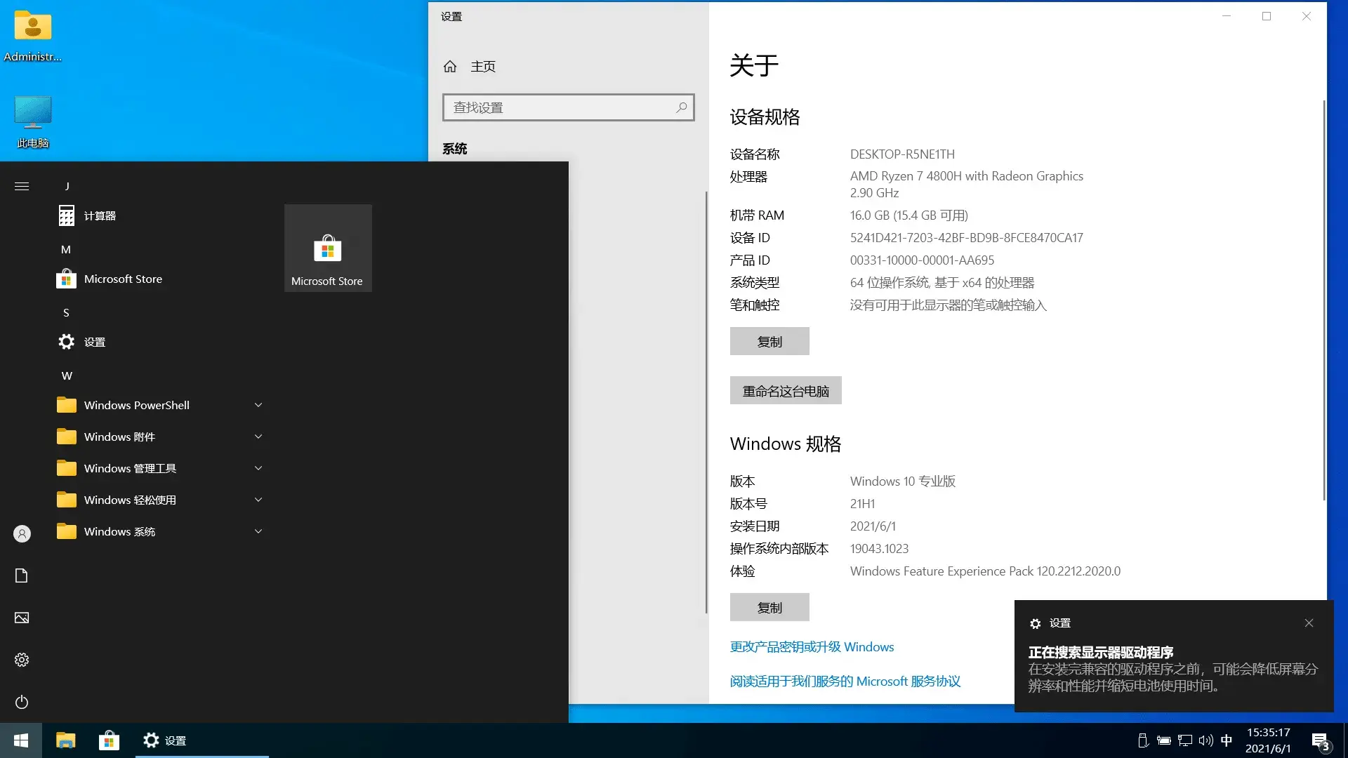Click 重命名这台电脑 button
Viewport: 1348px width, 758px height.
coord(786,390)
